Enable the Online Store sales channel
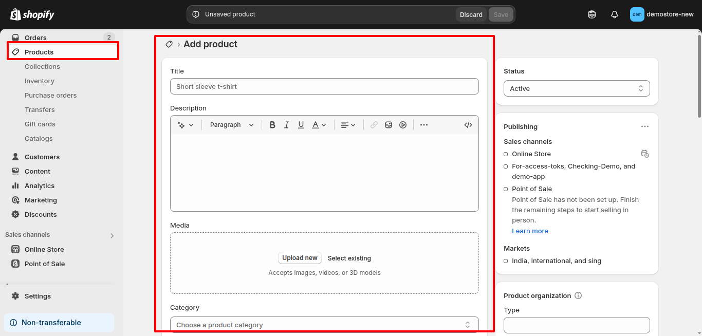This screenshot has width=702, height=336. coord(505,154)
